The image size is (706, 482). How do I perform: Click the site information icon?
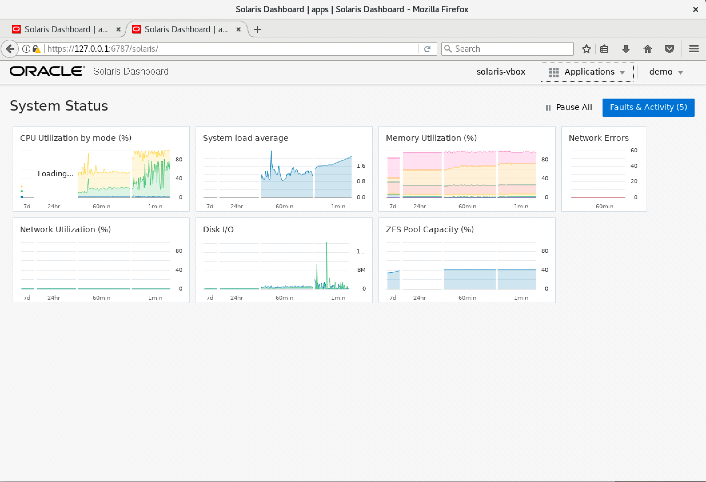26,49
